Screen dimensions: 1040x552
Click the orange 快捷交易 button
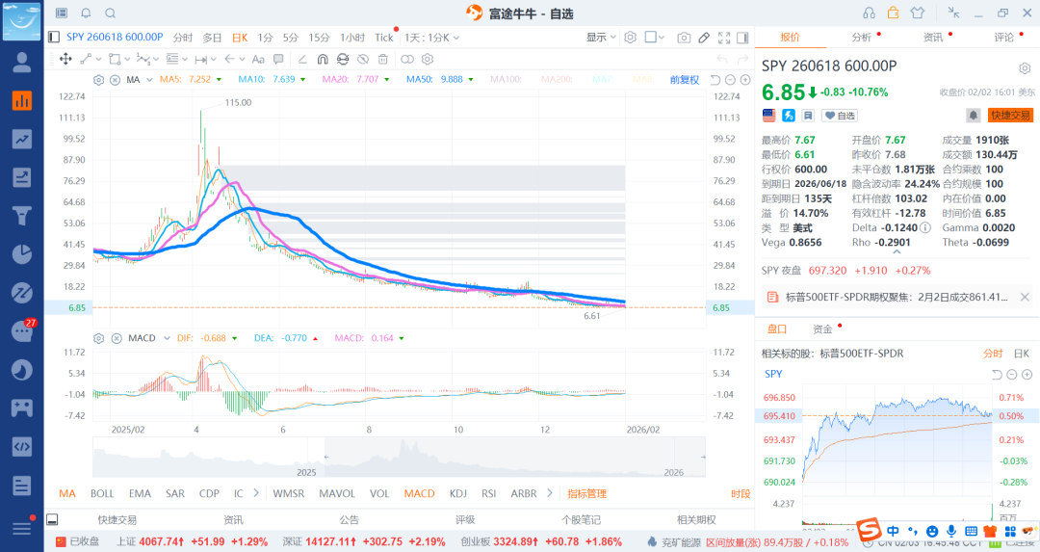point(1010,116)
